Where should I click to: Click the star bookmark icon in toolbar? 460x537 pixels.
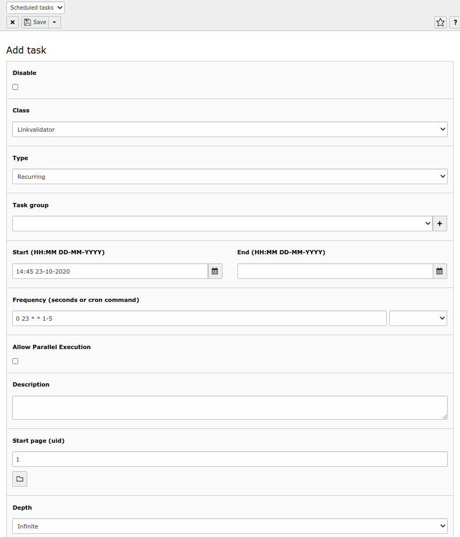tap(440, 22)
